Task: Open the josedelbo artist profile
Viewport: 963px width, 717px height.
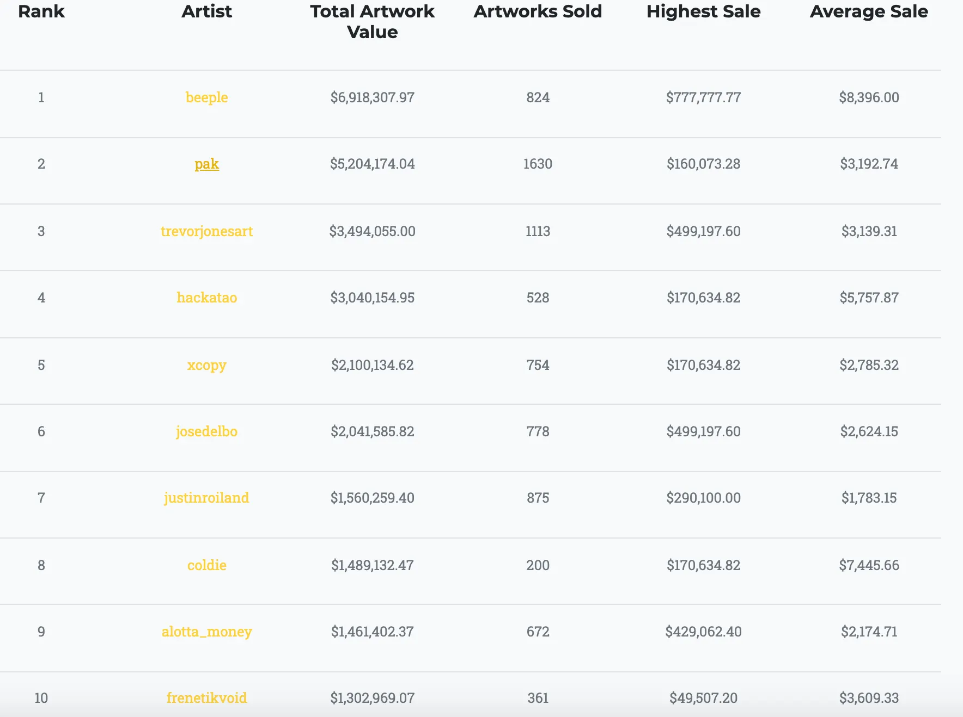Action: (x=207, y=431)
